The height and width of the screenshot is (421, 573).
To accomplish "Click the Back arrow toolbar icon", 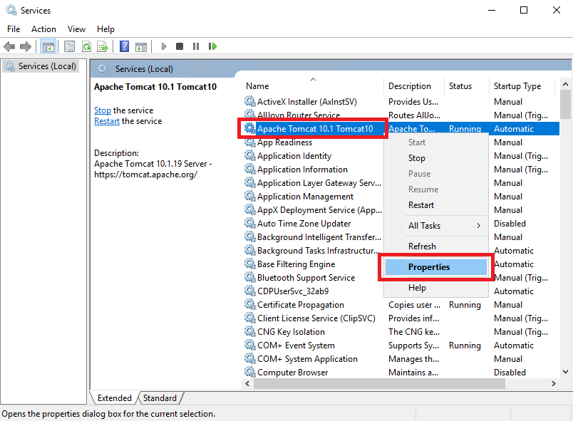I will coord(9,47).
